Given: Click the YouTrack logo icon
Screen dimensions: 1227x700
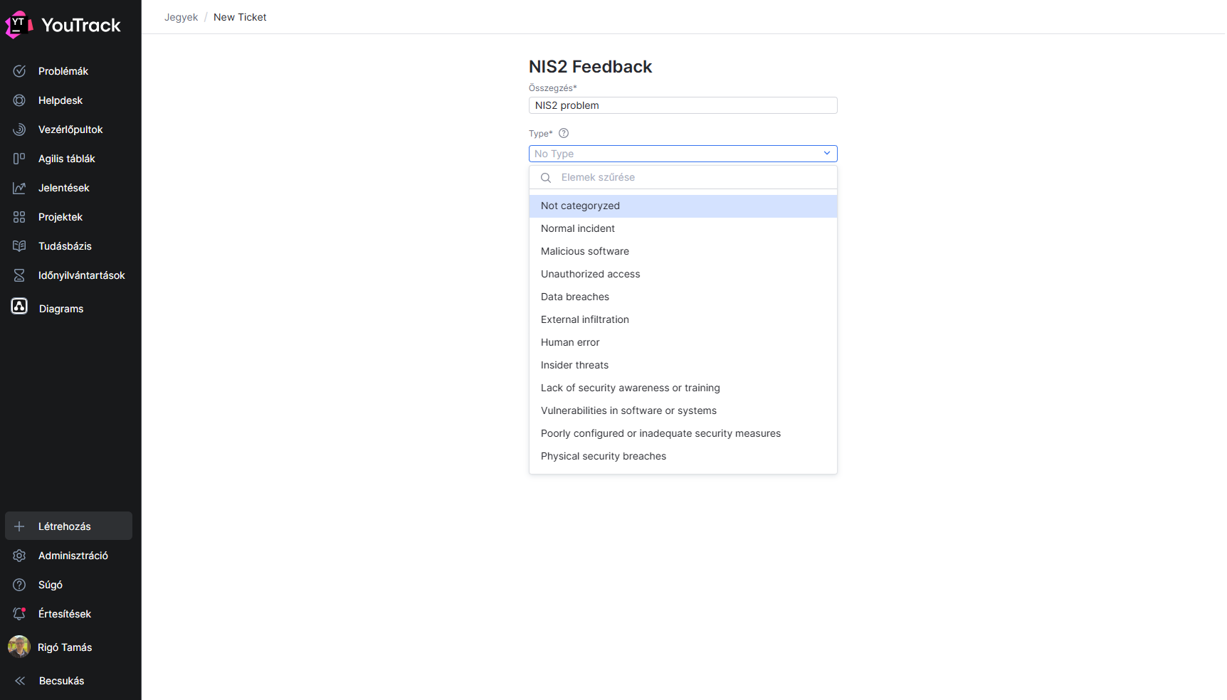Looking at the screenshot, I should [x=19, y=25].
